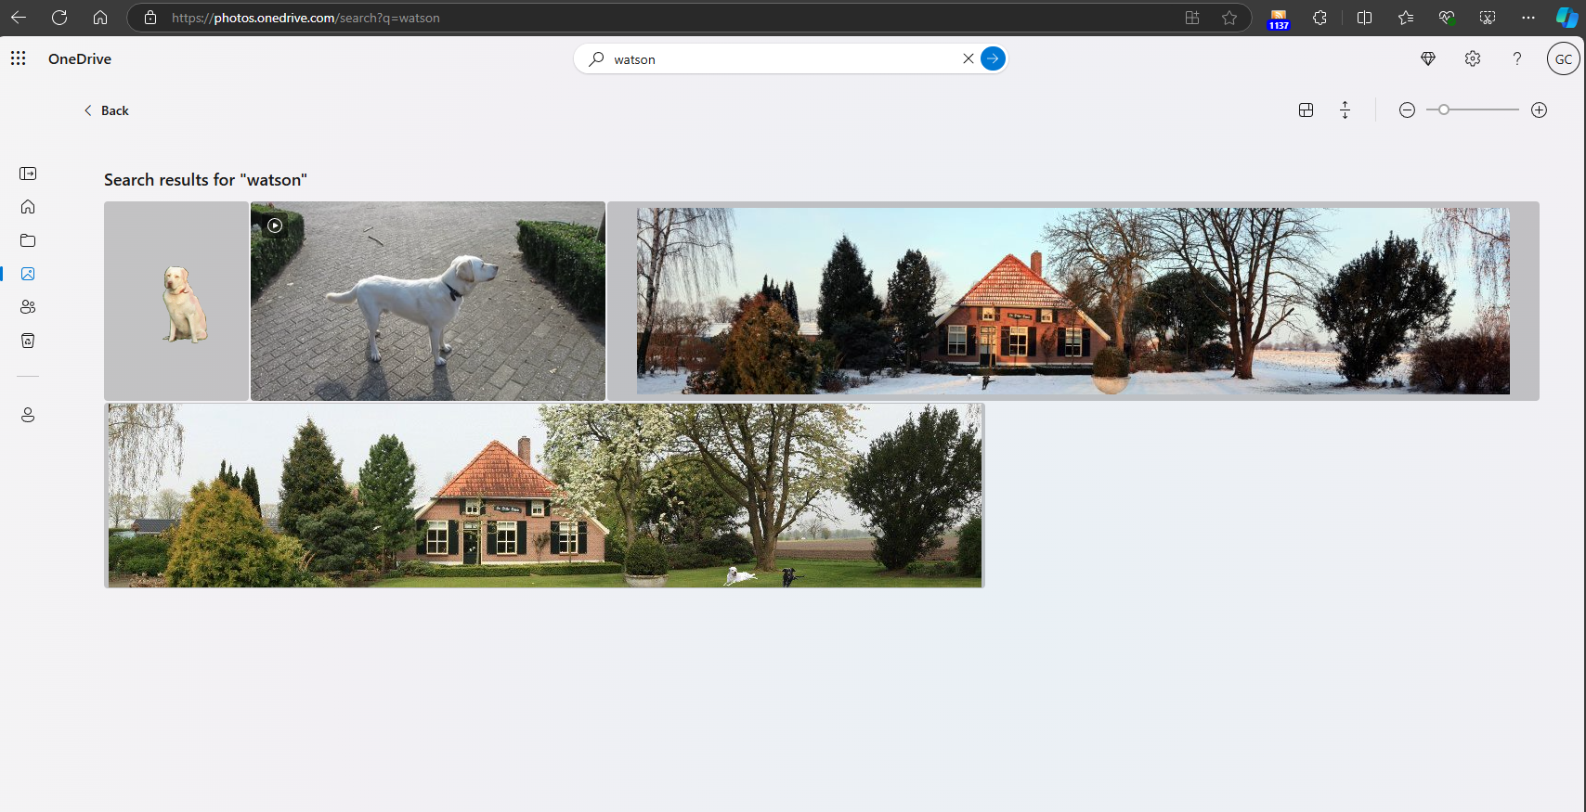Expand the left navigation pane
Screen dimensions: 1586x812
(x=28, y=174)
